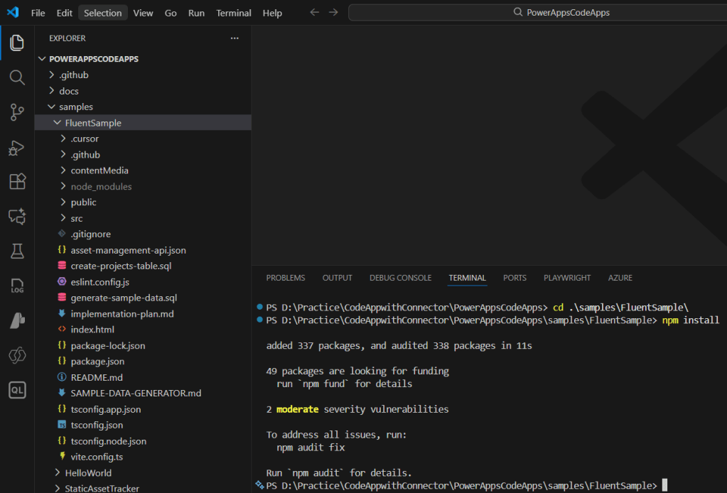Click the QL icon in activity bar
The width and height of the screenshot is (727, 493).
tap(17, 390)
